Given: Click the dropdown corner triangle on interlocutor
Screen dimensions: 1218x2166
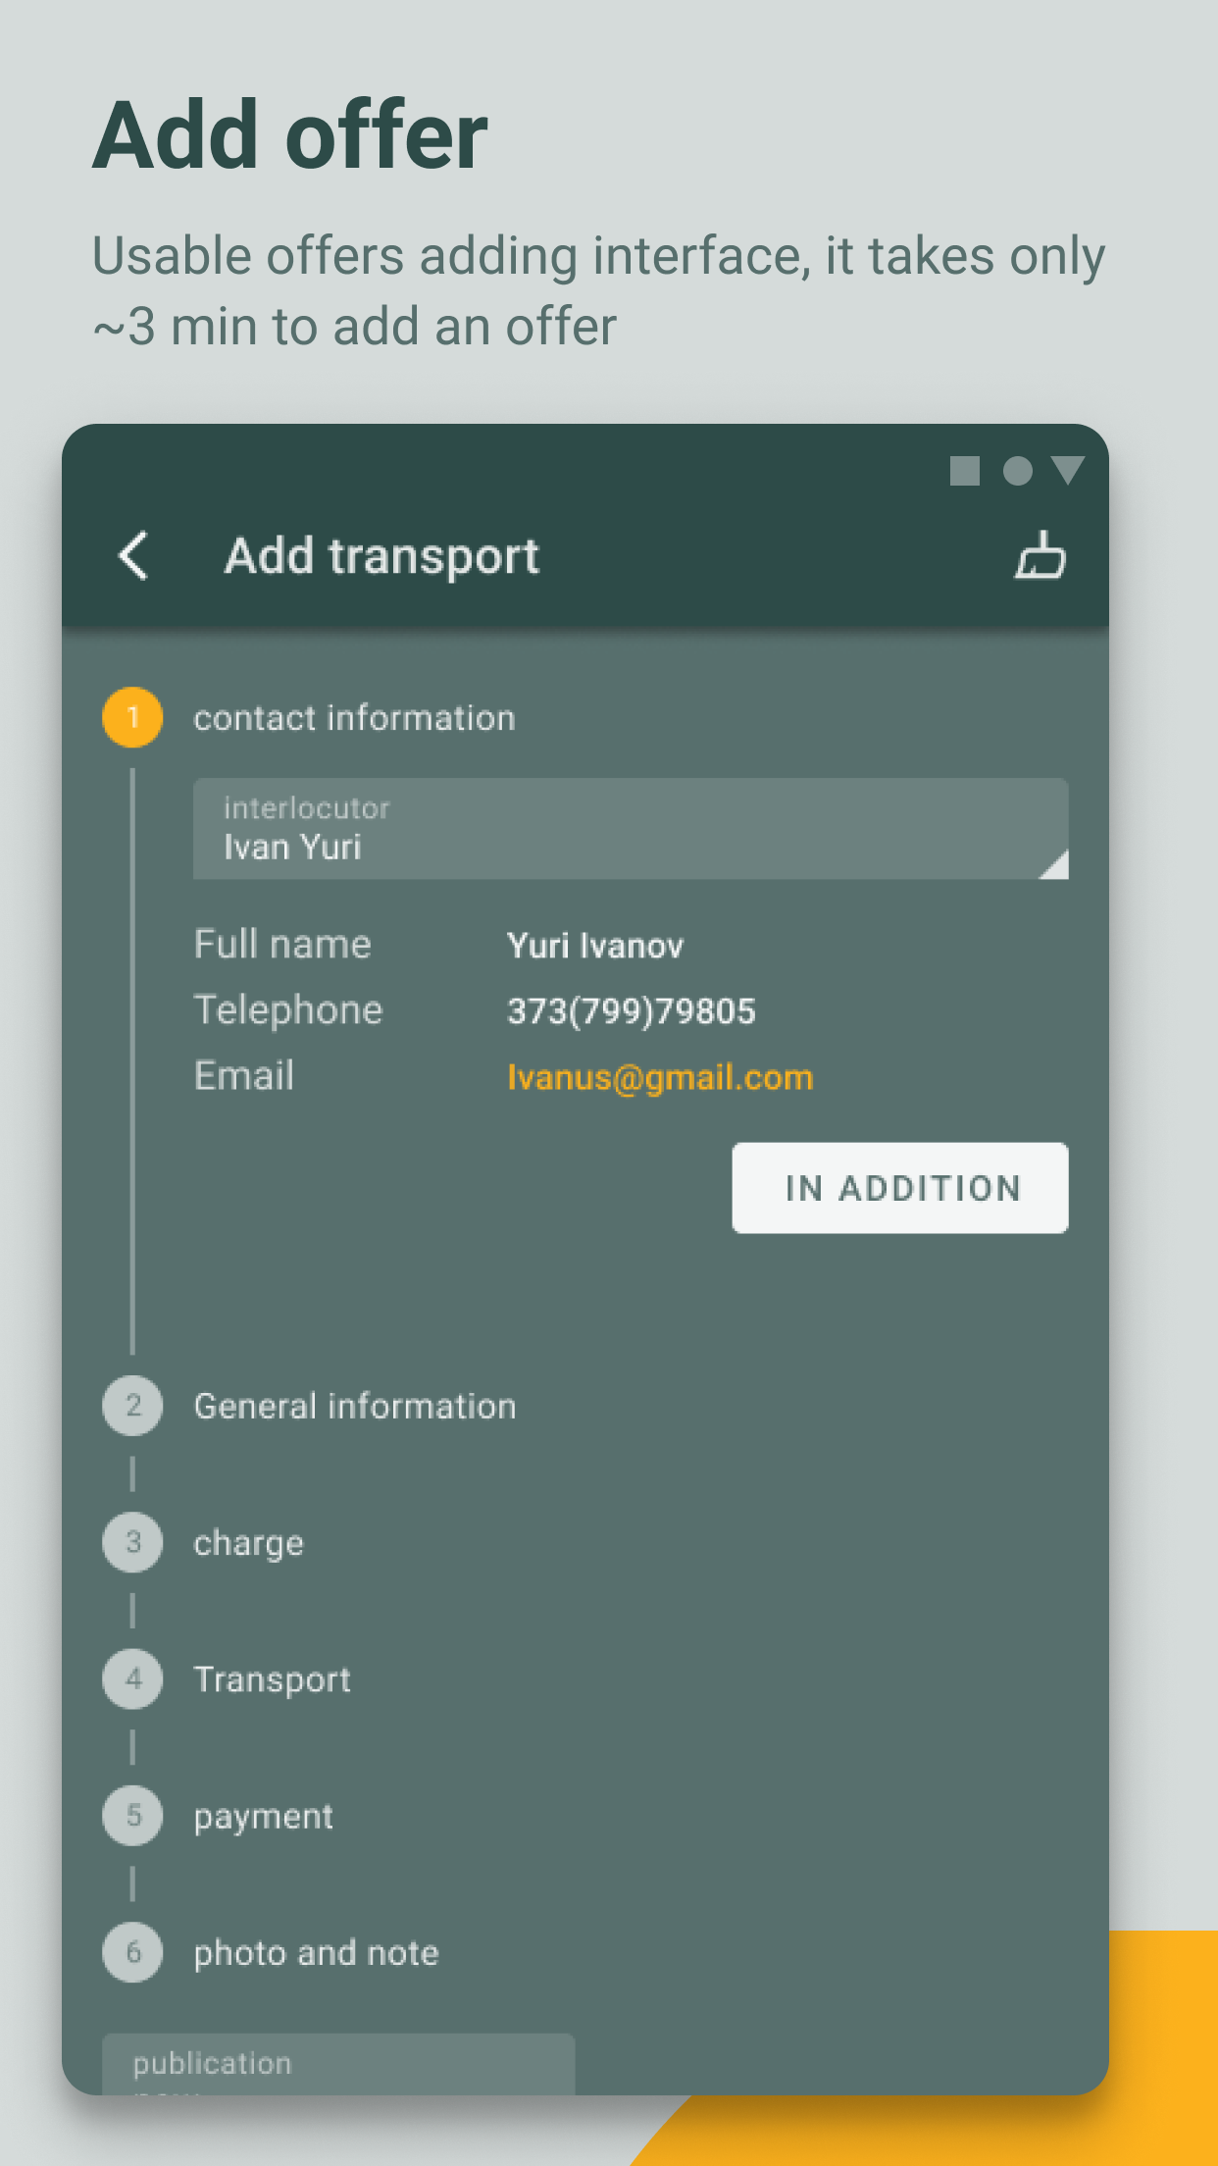Looking at the screenshot, I should point(1055,864).
